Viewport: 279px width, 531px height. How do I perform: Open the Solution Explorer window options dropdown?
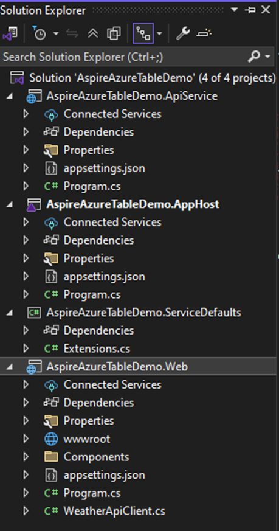(x=234, y=10)
